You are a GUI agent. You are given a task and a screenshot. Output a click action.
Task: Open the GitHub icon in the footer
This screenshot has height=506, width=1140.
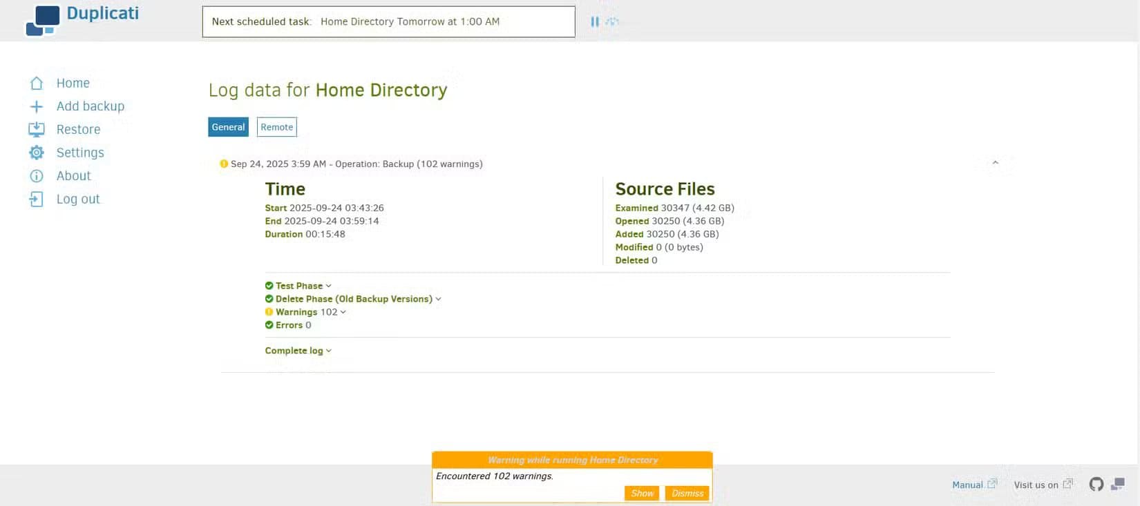pyautogui.click(x=1096, y=485)
